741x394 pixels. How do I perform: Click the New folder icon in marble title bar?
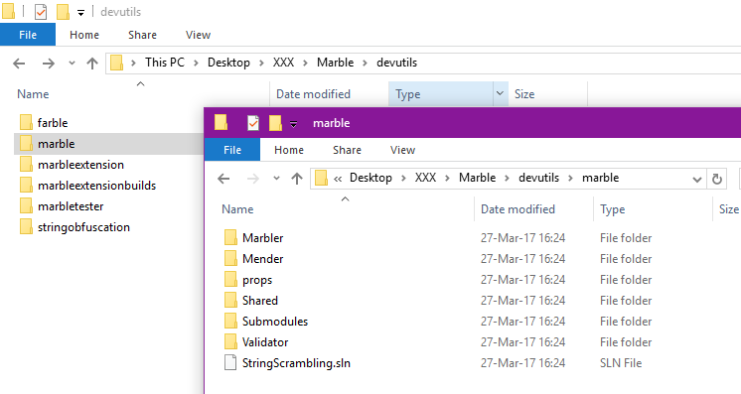coord(275,123)
